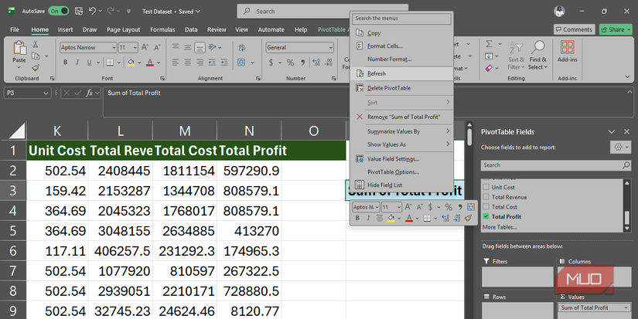Image resolution: width=638 pixels, height=319 pixels.
Task: Click the Paste clipboard icon
Action: click(19, 48)
